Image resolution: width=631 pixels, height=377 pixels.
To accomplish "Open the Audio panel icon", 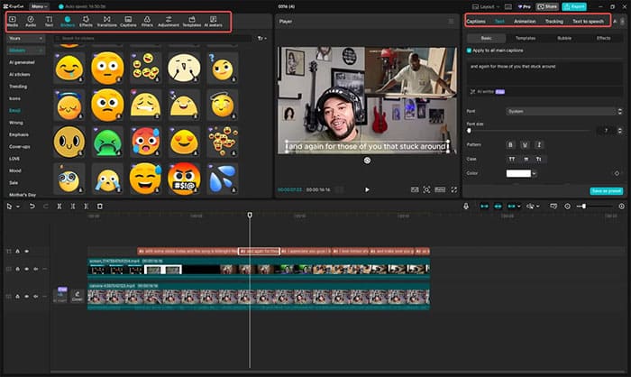I will click(x=31, y=22).
